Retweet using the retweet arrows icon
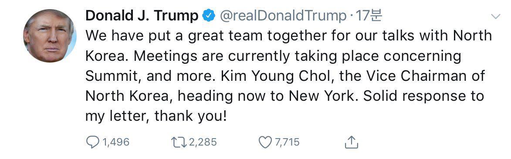The height and width of the screenshot is (159, 511). point(179,142)
